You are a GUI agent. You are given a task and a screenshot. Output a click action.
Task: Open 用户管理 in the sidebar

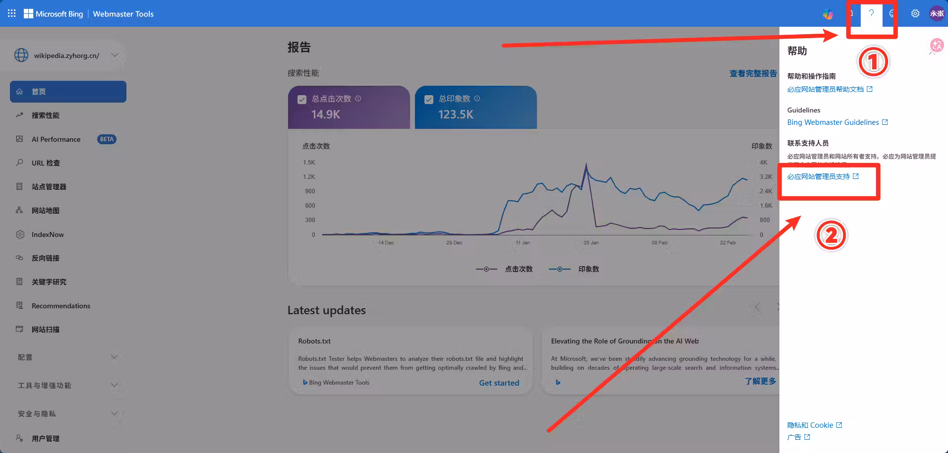[x=68, y=438]
